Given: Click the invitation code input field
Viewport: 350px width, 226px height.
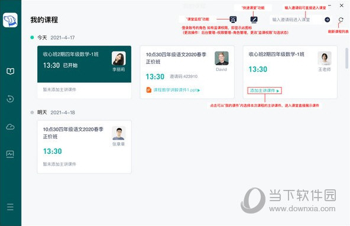Looking at the screenshot, I should point(296,20).
